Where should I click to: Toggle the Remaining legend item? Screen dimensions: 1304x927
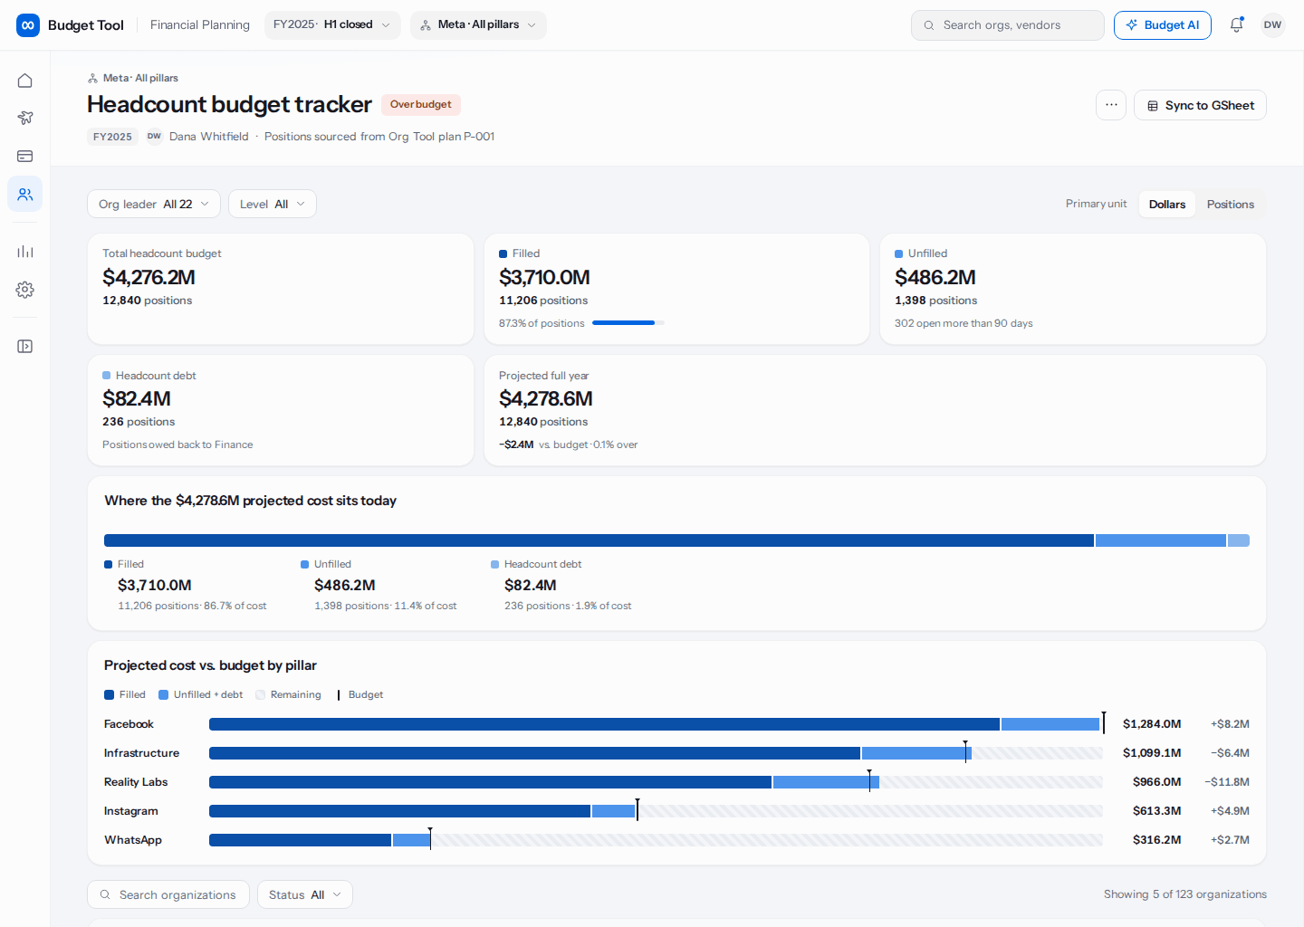click(288, 695)
